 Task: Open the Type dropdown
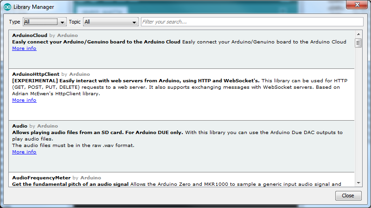[45, 22]
